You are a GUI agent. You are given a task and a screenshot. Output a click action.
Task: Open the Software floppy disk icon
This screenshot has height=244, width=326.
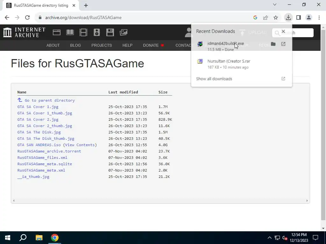(110, 32)
